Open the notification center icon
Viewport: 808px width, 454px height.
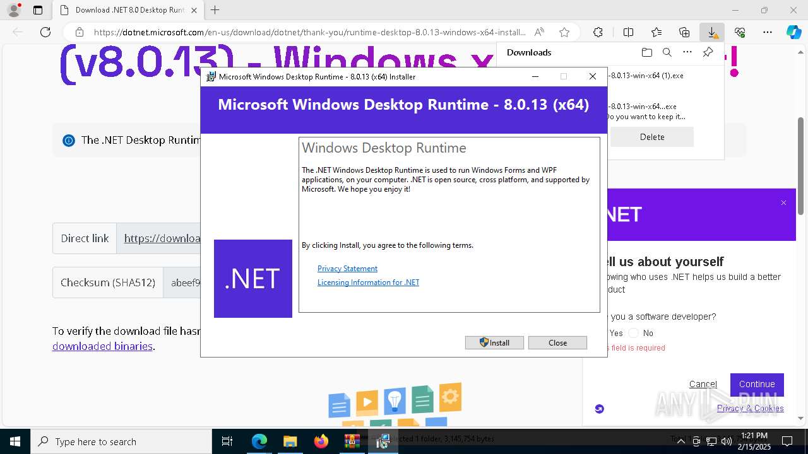pyautogui.click(x=787, y=441)
